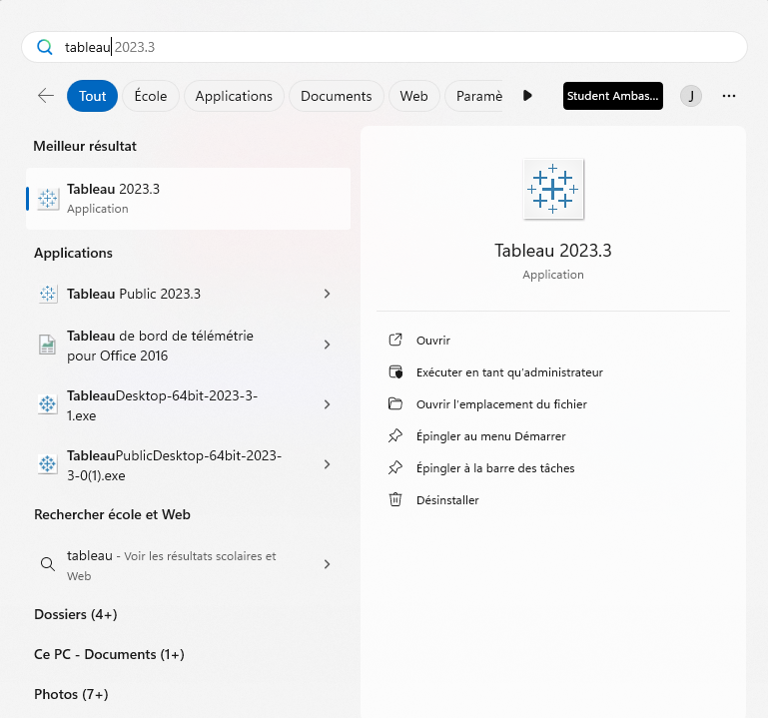The width and height of the screenshot is (768, 718).
Task: Open the 'J' user account avatar
Action: 691,96
